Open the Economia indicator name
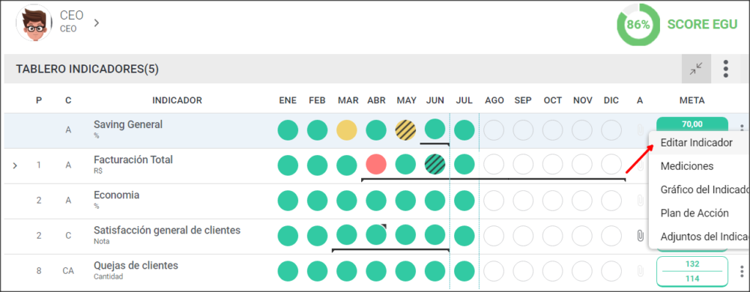Viewport: 750px width, 292px height. coord(116,195)
